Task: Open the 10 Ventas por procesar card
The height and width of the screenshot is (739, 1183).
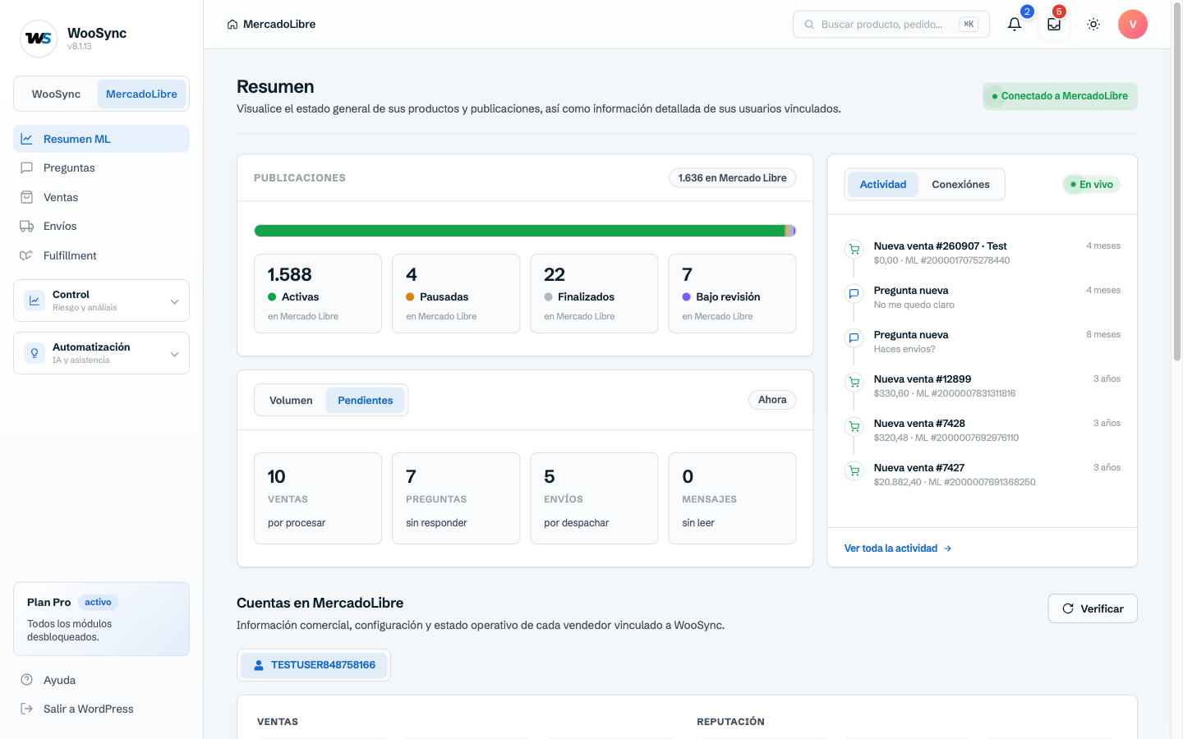Action: tap(318, 498)
